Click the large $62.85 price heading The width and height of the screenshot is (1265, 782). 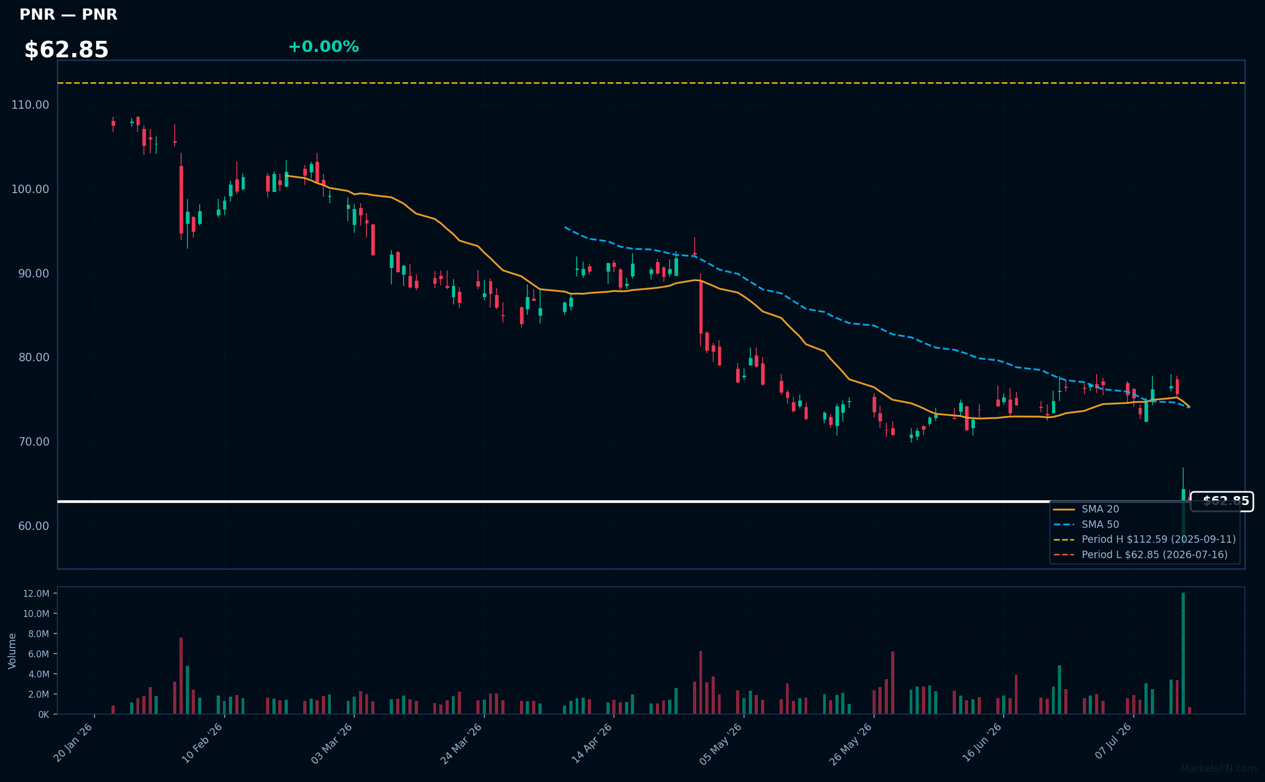point(66,50)
